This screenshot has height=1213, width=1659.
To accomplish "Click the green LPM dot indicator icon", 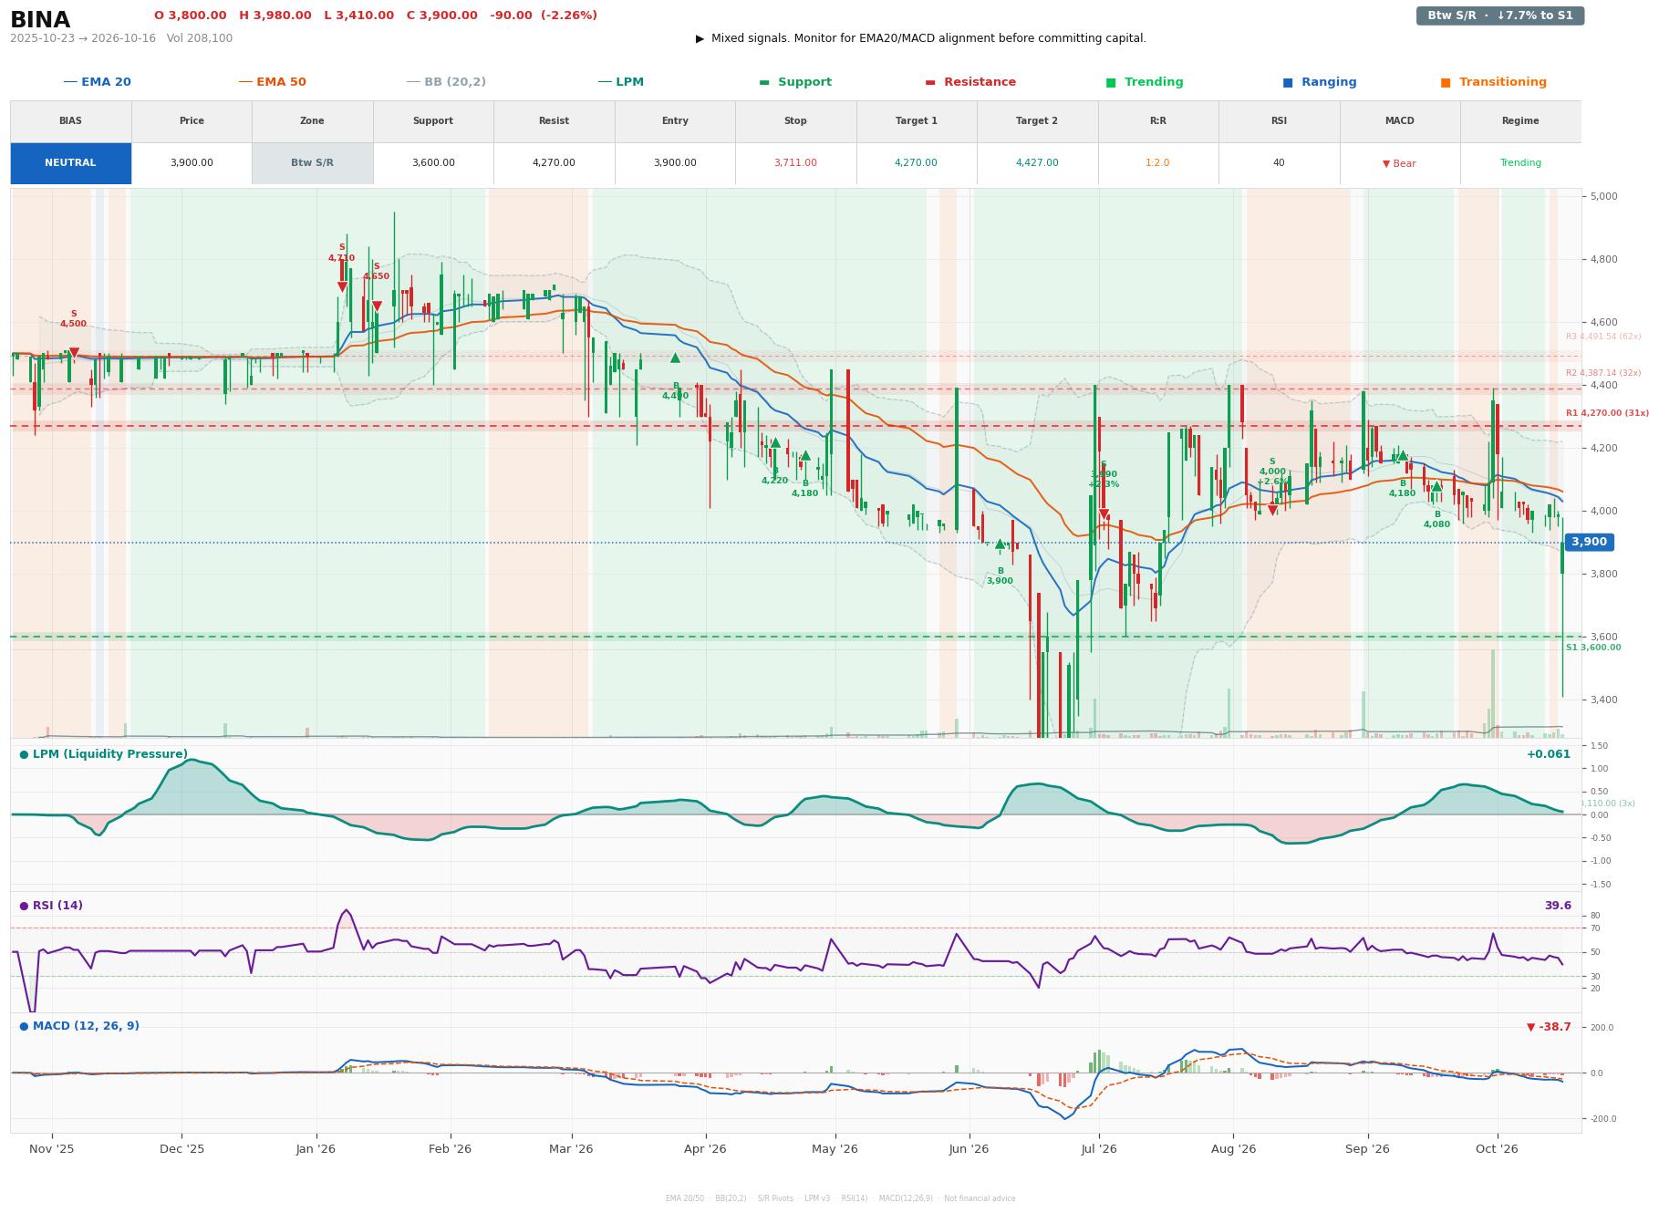I will pos(24,754).
